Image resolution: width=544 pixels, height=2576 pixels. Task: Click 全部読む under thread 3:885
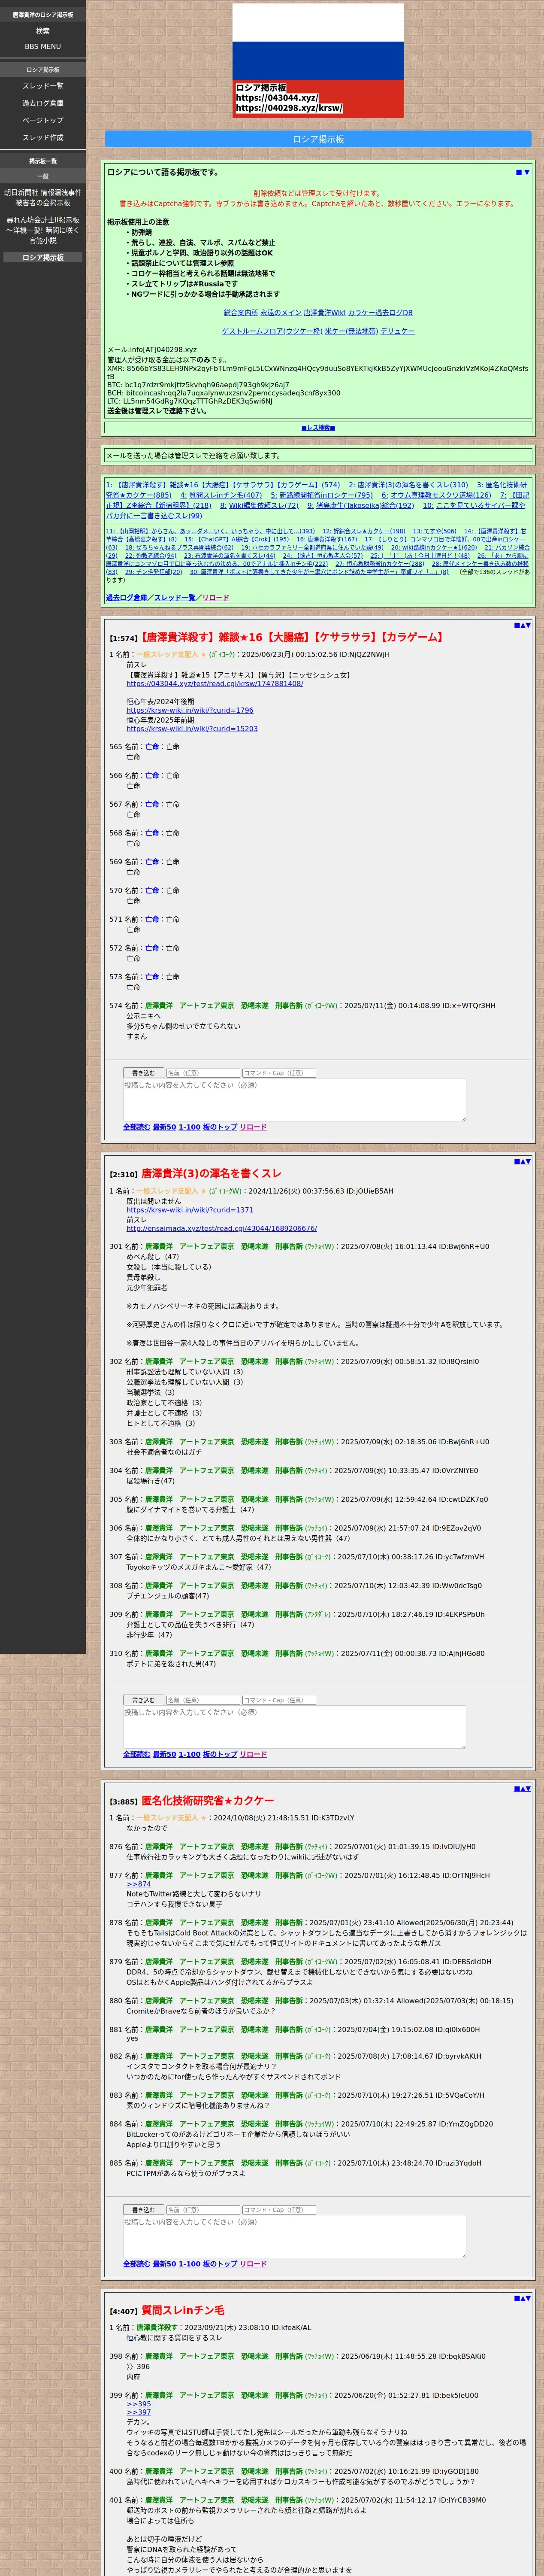[x=136, y=2264]
